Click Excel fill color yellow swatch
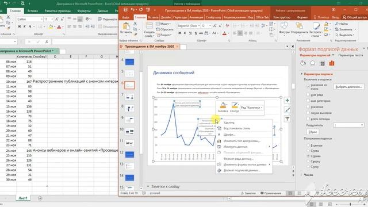This screenshot has height=207, width=368. click(51, 27)
